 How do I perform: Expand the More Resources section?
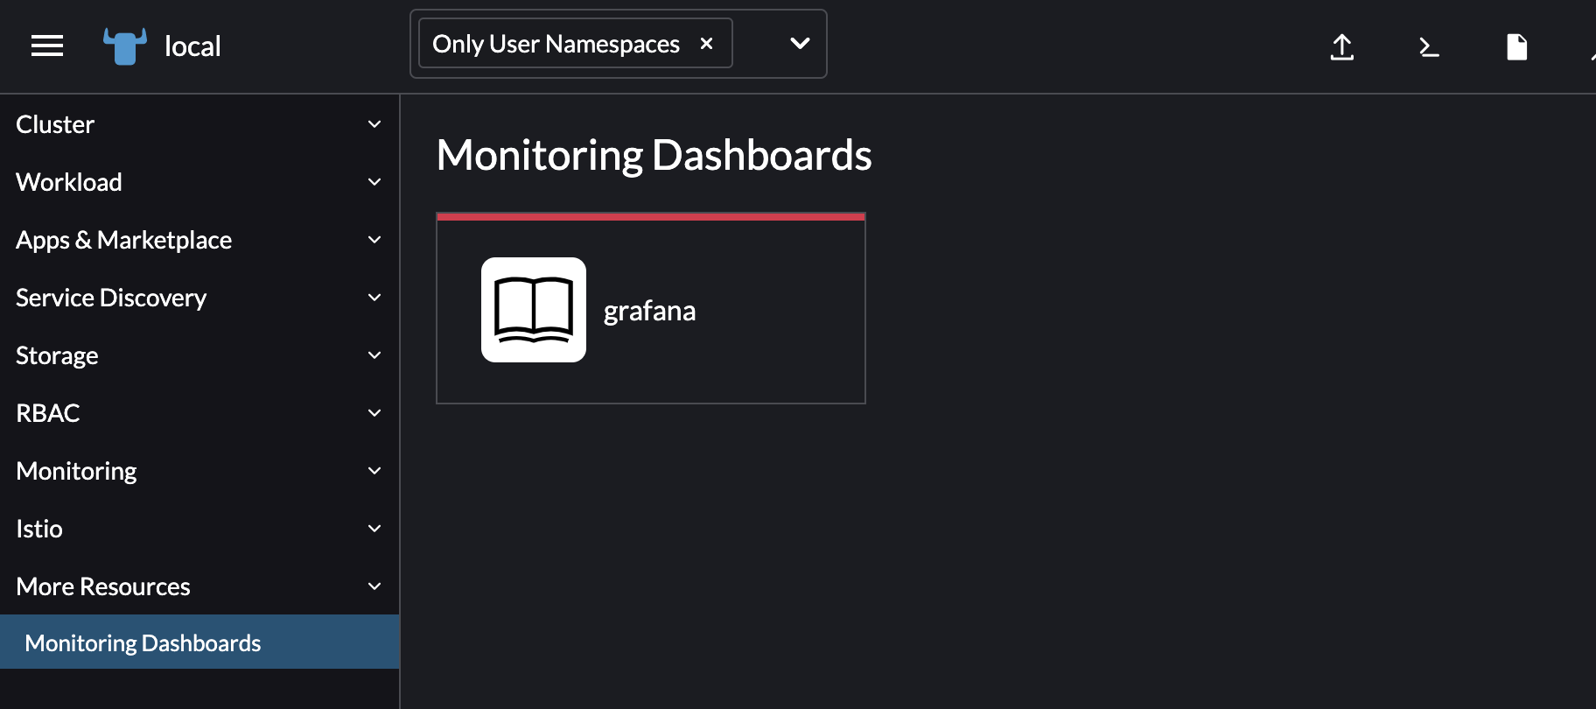tap(103, 586)
